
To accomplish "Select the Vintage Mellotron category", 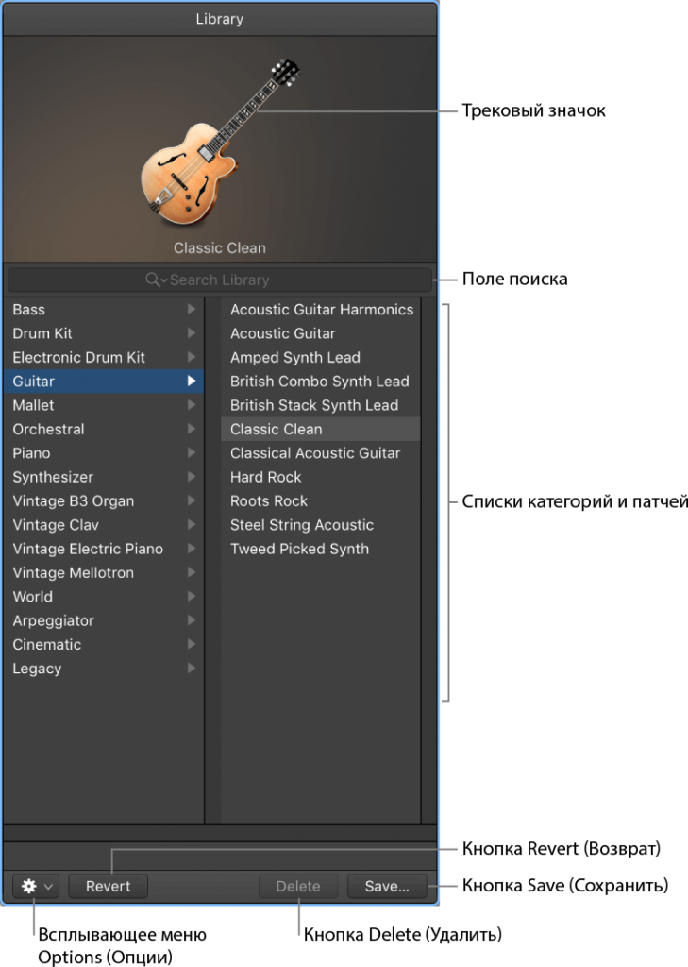I will 104,573.
